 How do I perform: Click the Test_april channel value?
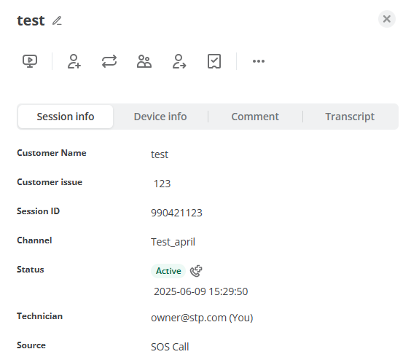point(173,242)
